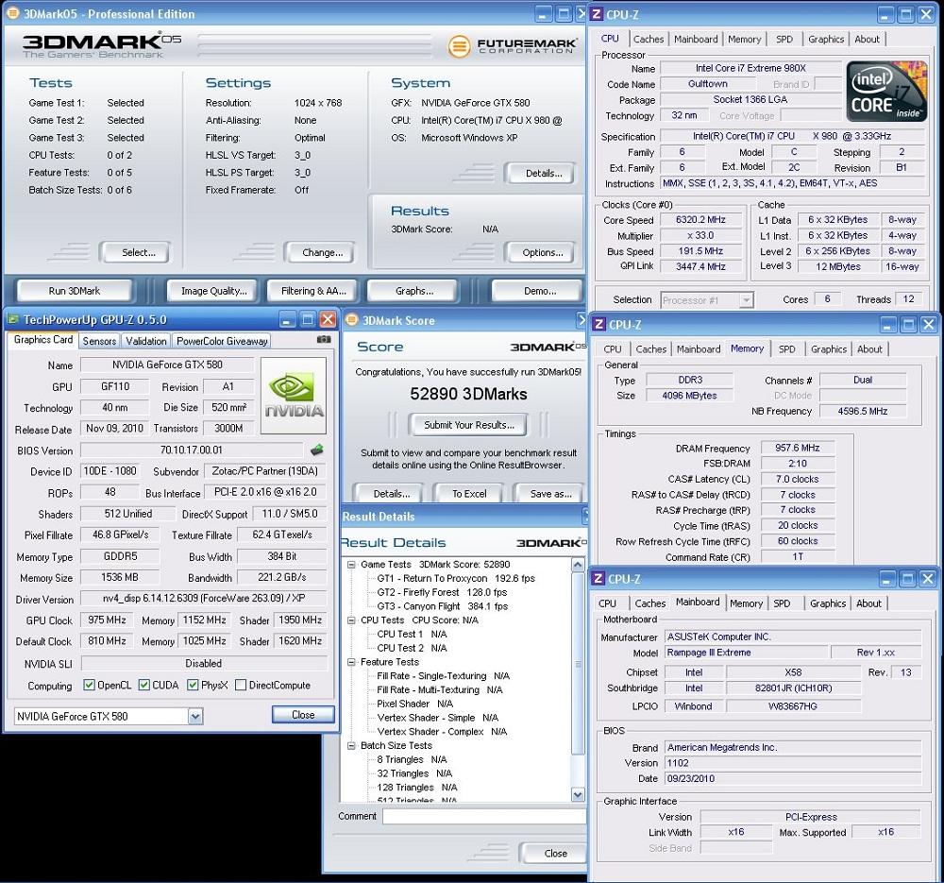Open the Processor #1 selection dropdown

click(747, 300)
